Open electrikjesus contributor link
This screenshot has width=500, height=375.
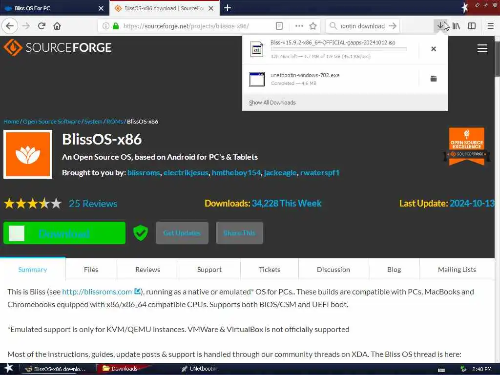coord(186,173)
